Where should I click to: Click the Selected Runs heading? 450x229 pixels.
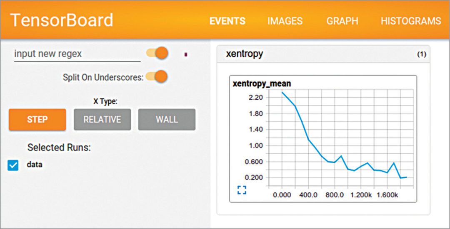(x=59, y=148)
